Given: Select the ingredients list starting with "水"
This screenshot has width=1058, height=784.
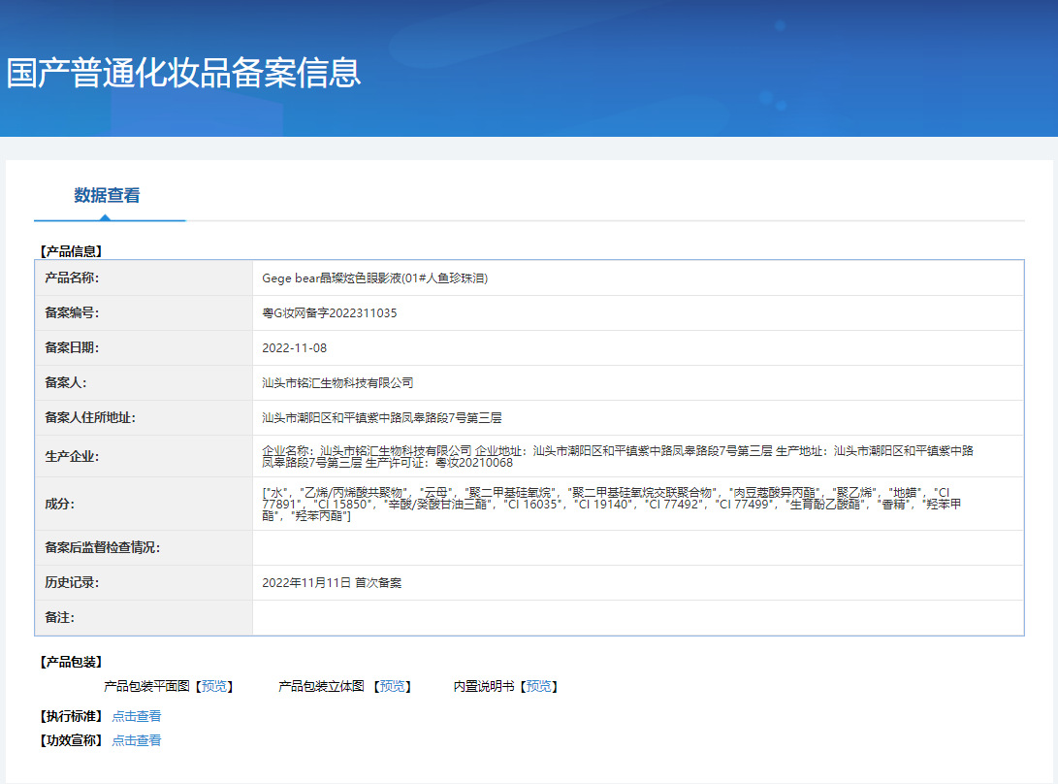Looking at the screenshot, I should 611,504.
